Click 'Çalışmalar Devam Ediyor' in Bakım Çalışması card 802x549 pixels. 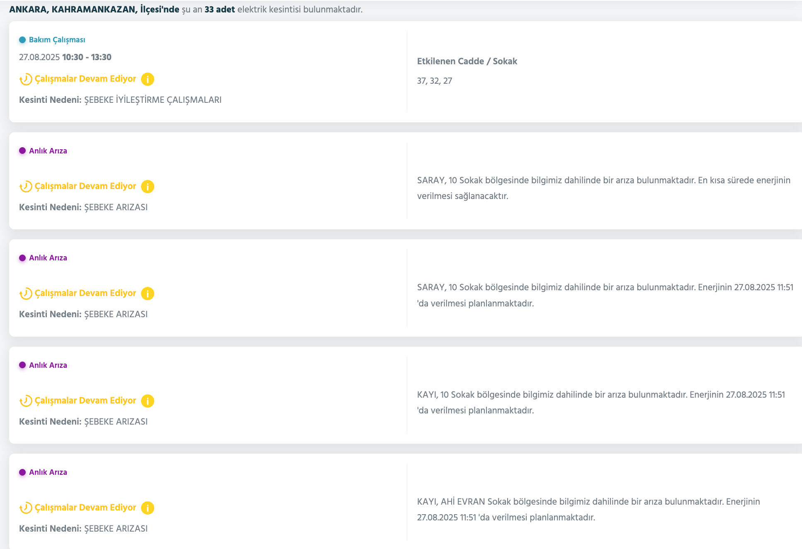85,79
